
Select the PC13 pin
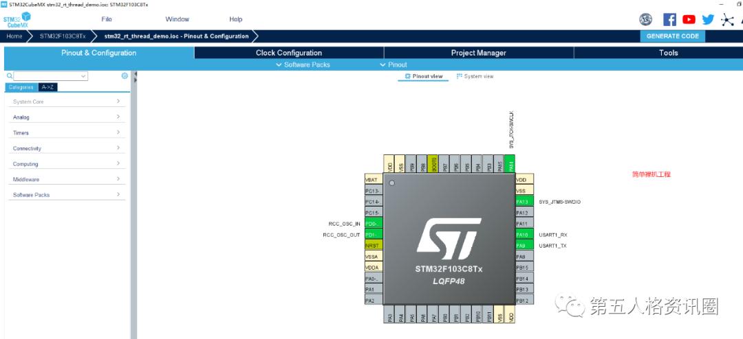374,191
